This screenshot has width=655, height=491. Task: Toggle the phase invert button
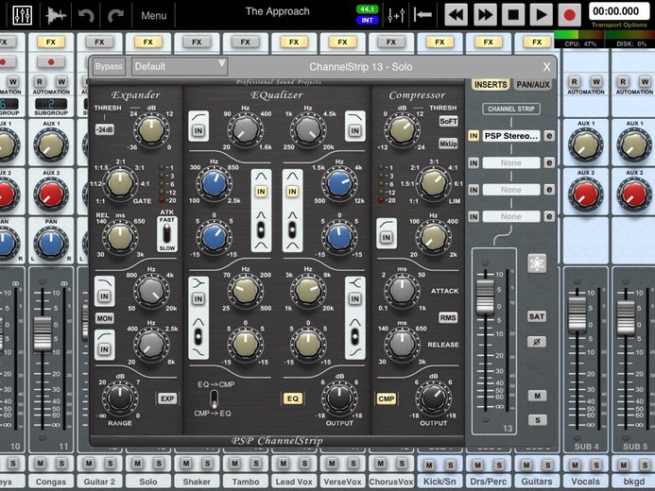point(537,342)
